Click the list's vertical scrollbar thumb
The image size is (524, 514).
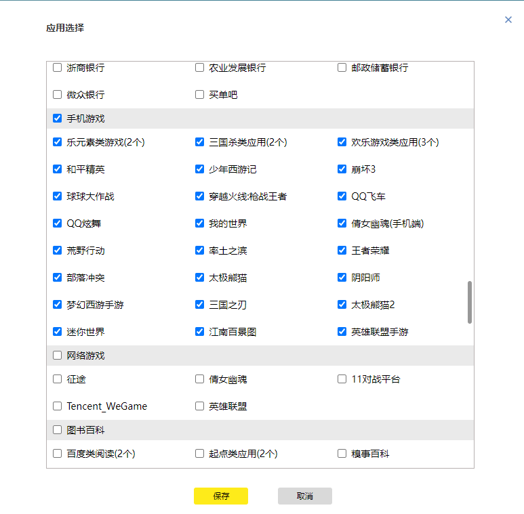pyautogui.click(x=470, y=303)
